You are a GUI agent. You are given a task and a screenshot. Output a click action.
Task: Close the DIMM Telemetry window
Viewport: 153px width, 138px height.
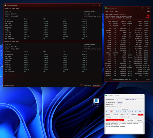(99, 5)
